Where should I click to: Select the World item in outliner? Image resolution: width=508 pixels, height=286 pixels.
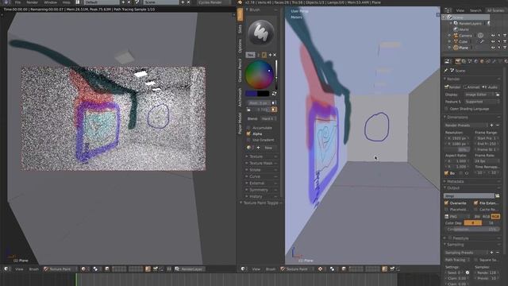pyautogui.click(x=464, y=29)
